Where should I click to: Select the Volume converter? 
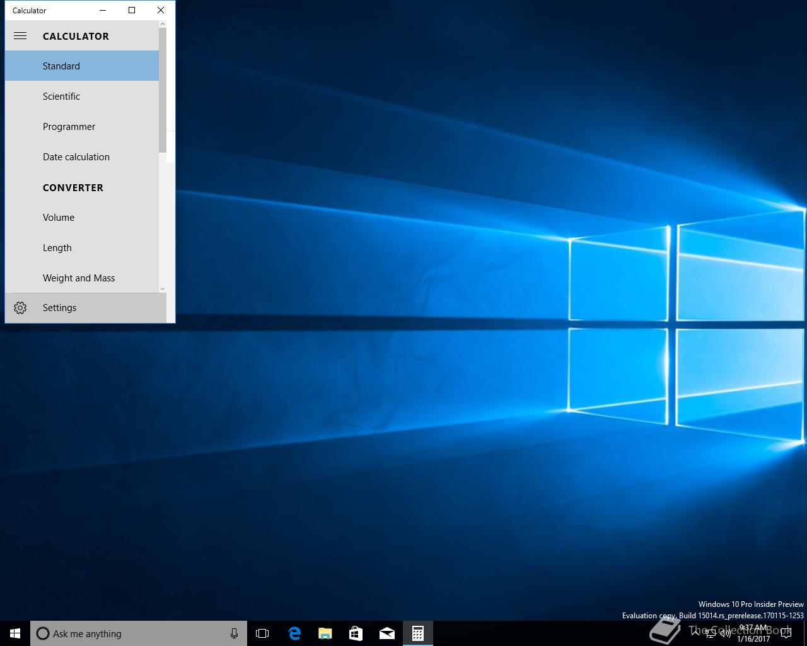(x=59, y=218)
